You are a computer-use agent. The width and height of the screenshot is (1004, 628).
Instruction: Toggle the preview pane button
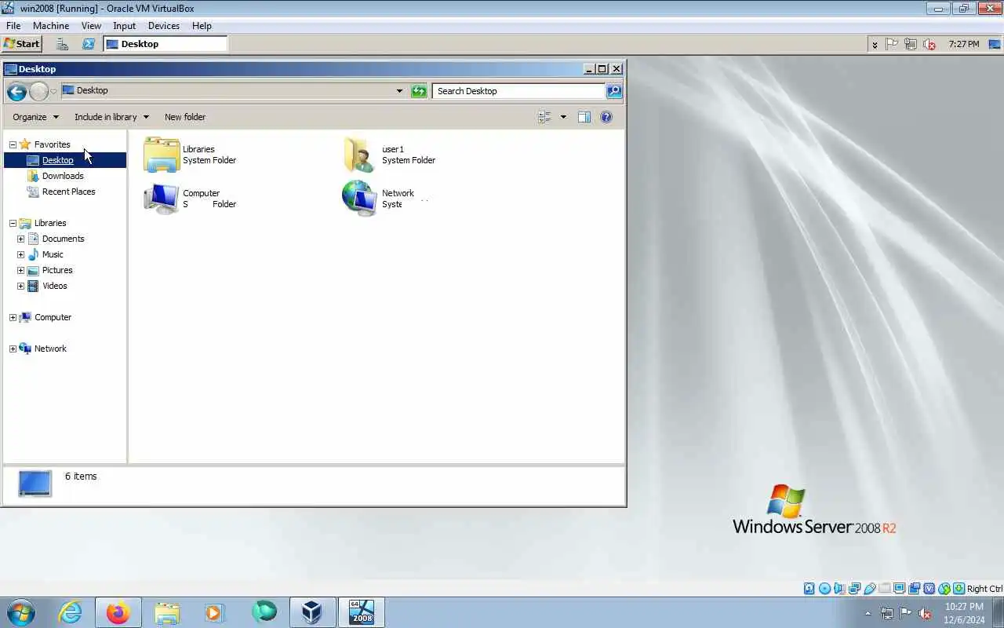584,117
